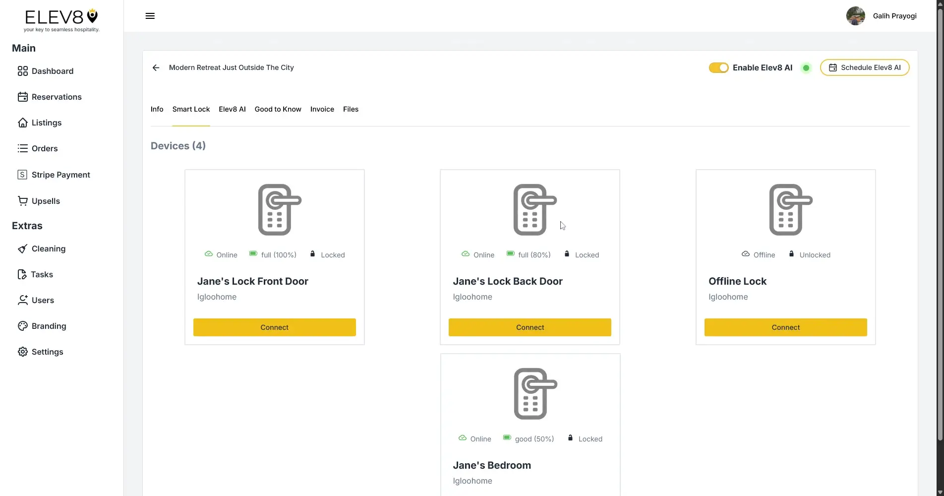Image resolution: width=944 pixels, height=496 pixels.
Task: Click Connect on Jane's Lock Front Door
Action: click(274, 327)
